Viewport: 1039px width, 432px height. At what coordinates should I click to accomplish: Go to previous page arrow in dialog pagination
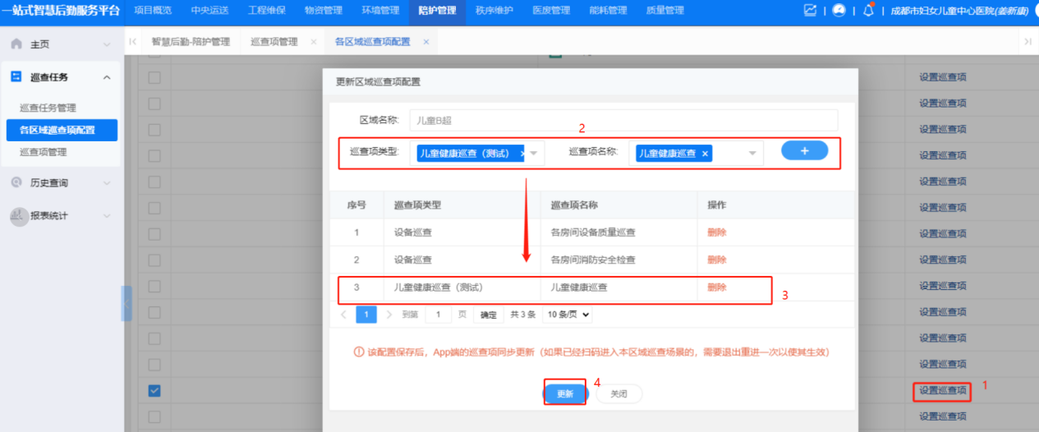click(343, 315)
